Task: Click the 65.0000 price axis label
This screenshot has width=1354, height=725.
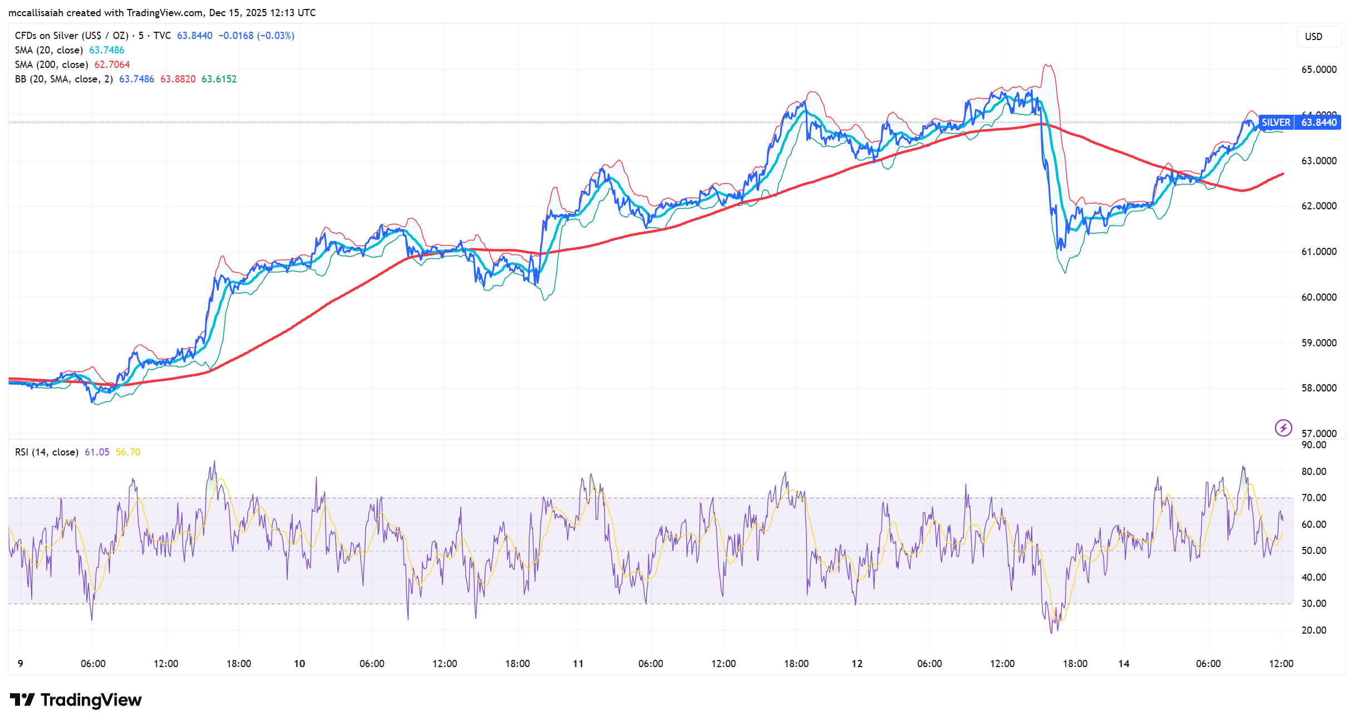Action: 1318,70
